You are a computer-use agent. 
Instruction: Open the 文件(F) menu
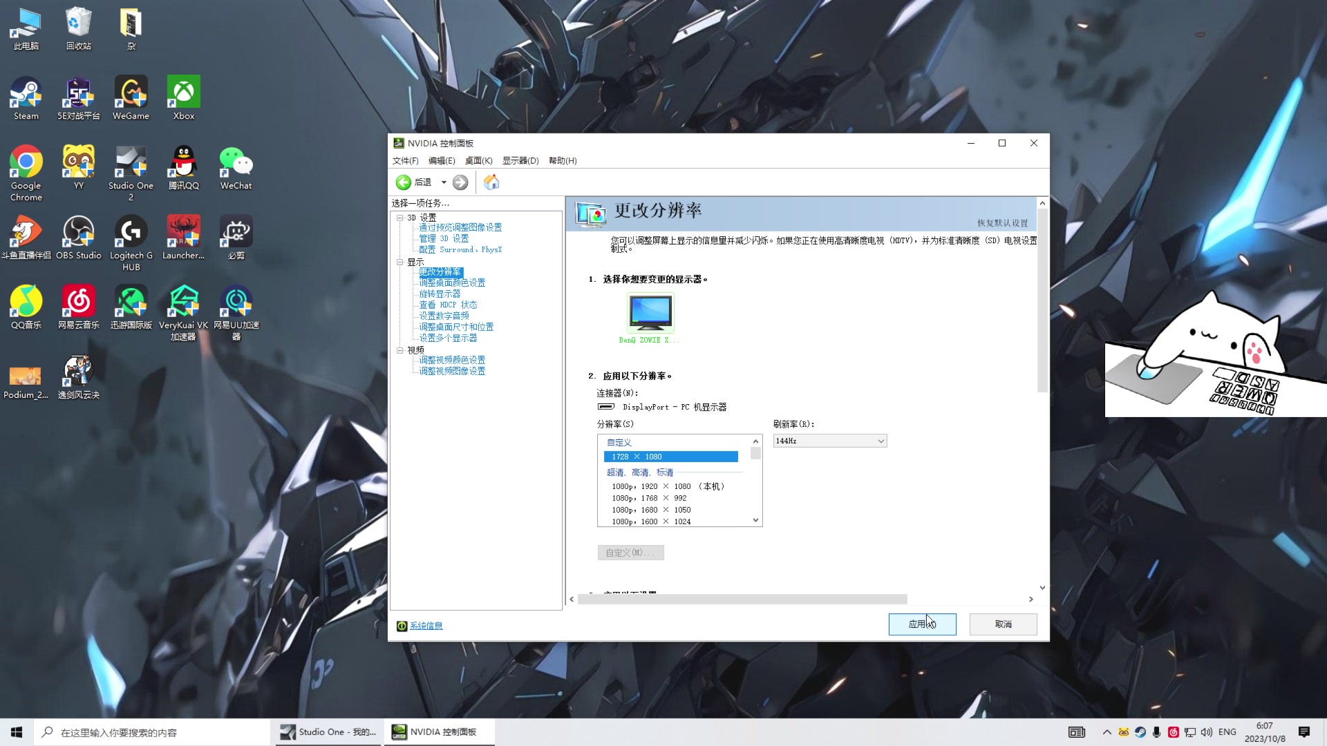(x=406, y=161)
